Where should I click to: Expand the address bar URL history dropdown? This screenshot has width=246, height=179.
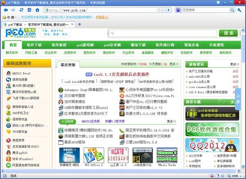[x=163, y=9]
